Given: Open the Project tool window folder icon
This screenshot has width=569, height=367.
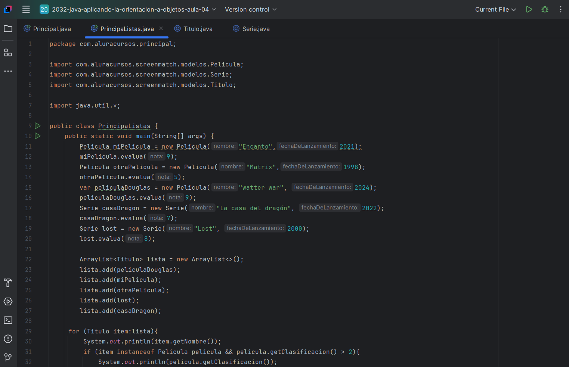Looking at the screenshot, I should (x=8, y=29).
